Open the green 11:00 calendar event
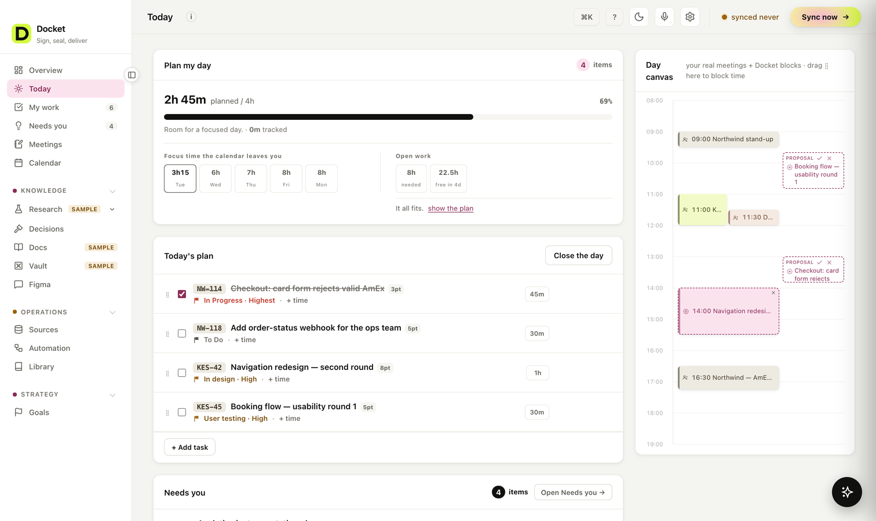This screenshot has width=876, height=521. 702,210
